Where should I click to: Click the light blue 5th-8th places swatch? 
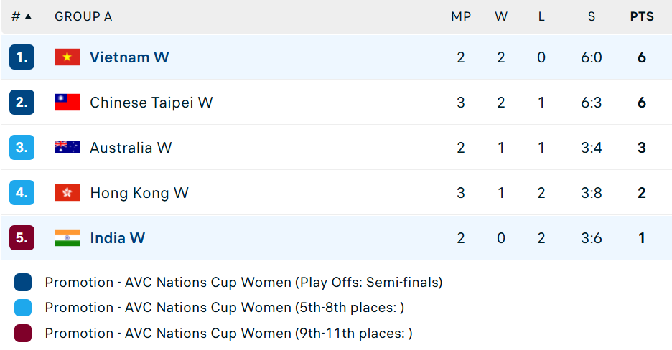[23, 308]
